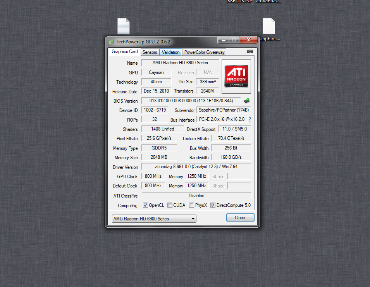Click the Revision N/A field
This screenshot has height=287, width=370.
pos(208,72)
